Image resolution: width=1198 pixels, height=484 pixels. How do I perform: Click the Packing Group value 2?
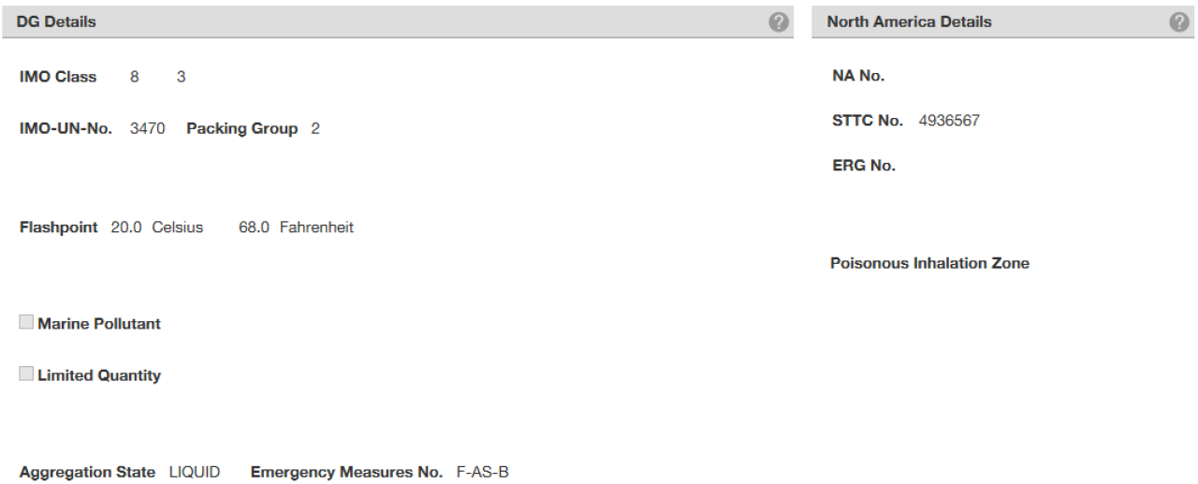coord(315,129)
